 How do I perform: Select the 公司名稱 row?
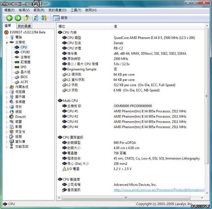[131, 185]
